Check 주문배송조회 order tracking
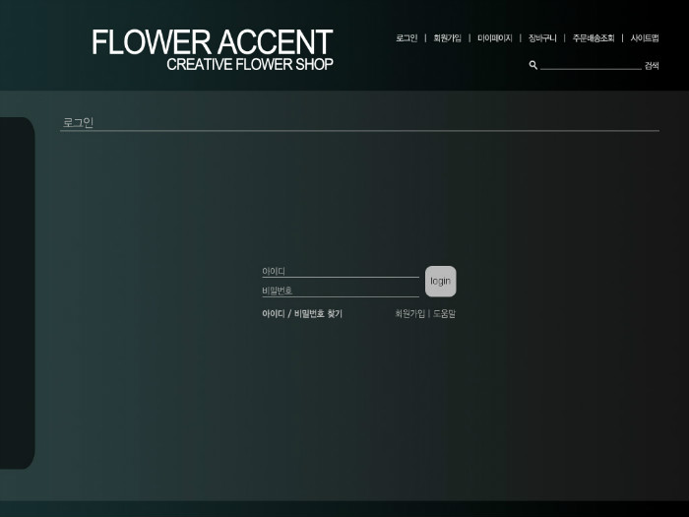The height and width of the screenshot is (517, 689). click(x=593, y=38)
